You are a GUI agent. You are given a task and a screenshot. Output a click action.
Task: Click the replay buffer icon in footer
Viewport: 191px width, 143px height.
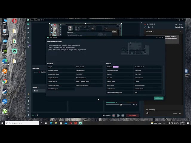(x=118, y=116)
